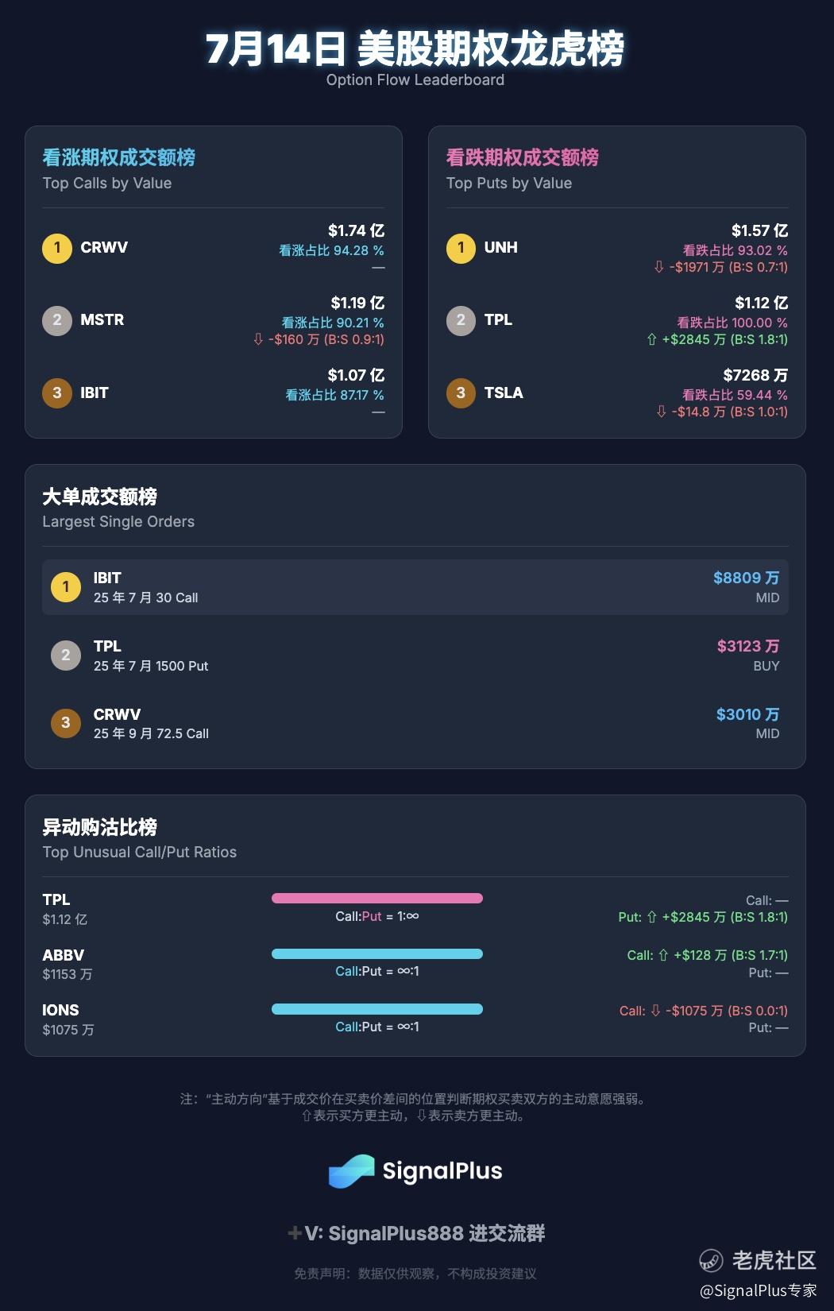This screenshot has height=1311, width=834.
Task: Select the CRWV 25年9月 72.5 Call order
Action: tap(415, 723)
